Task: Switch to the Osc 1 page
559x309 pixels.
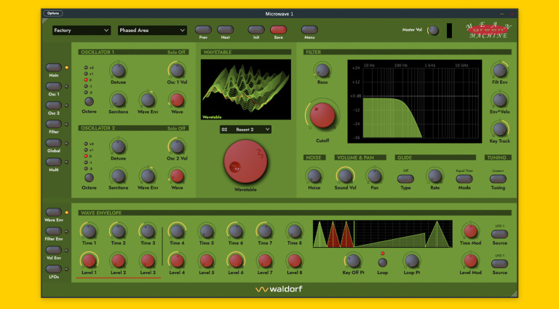Action: click(55, 86)
